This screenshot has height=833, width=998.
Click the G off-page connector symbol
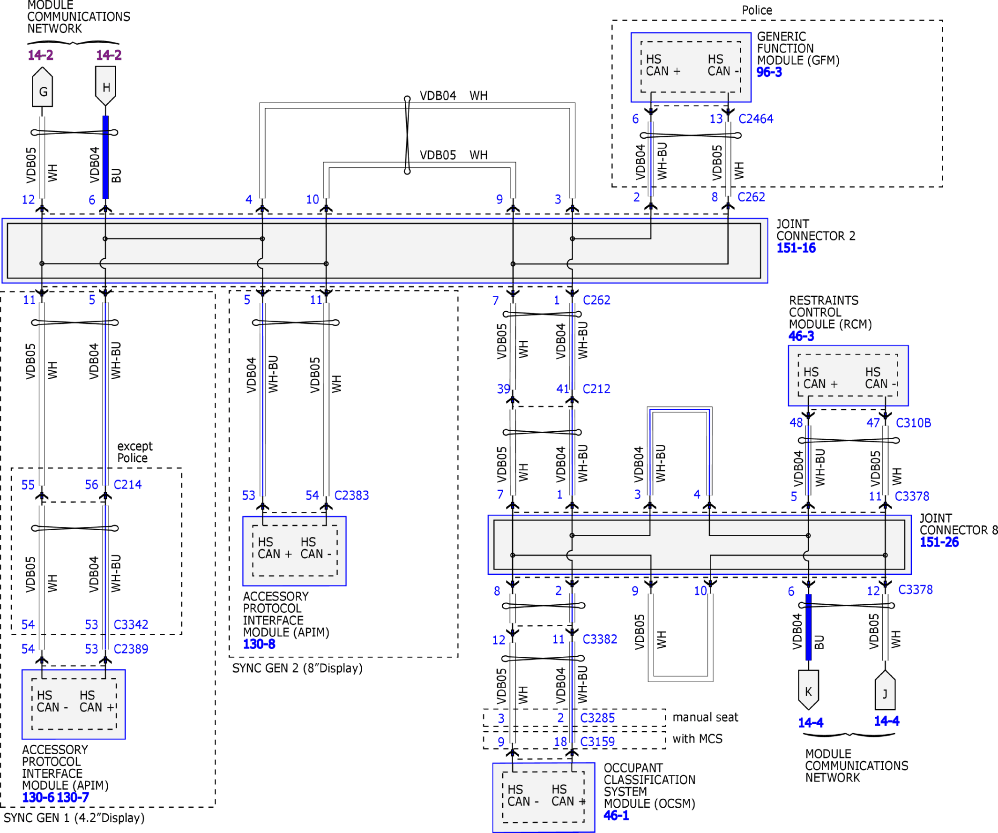pyautogui.click(x=42, y=87)
